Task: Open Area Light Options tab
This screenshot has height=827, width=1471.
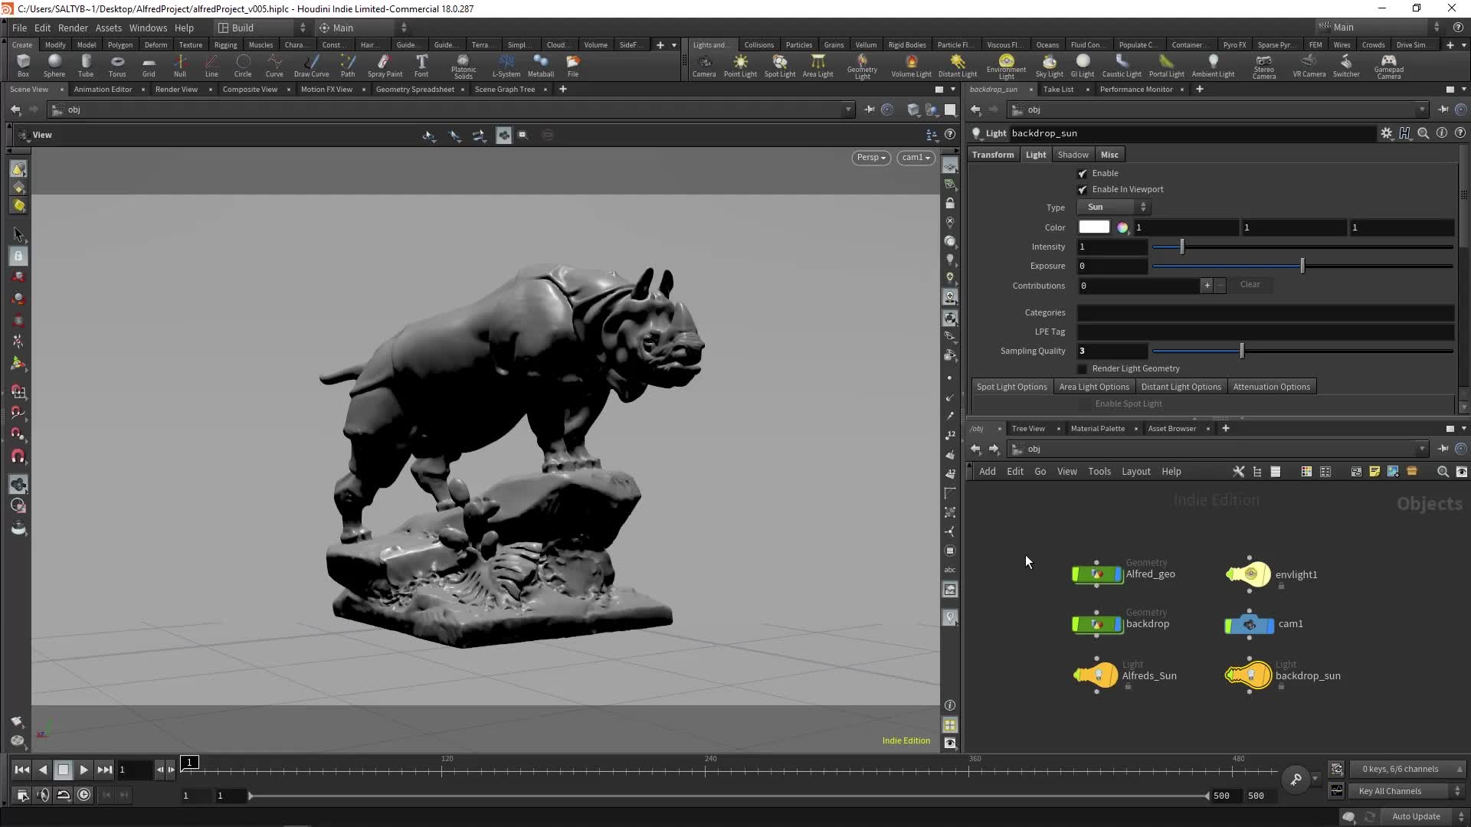Action: click(1094, 387)
